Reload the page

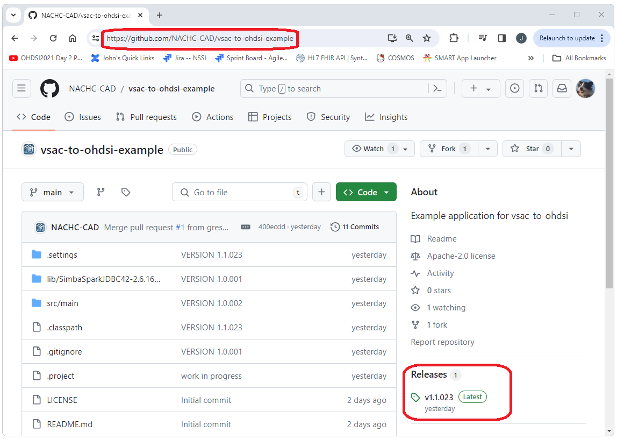coord(53,38)
